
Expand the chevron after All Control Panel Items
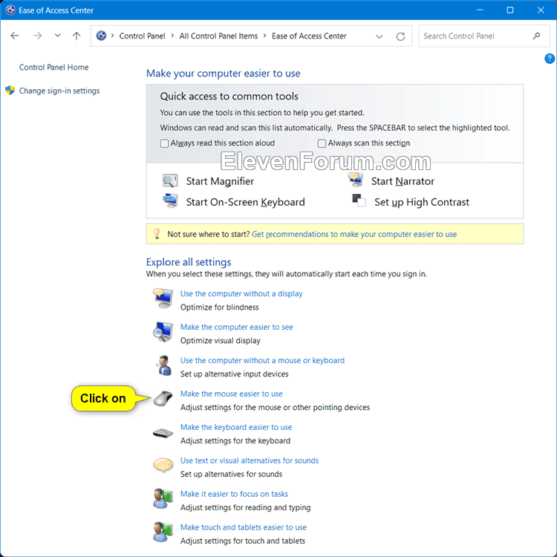pos(264,36)
